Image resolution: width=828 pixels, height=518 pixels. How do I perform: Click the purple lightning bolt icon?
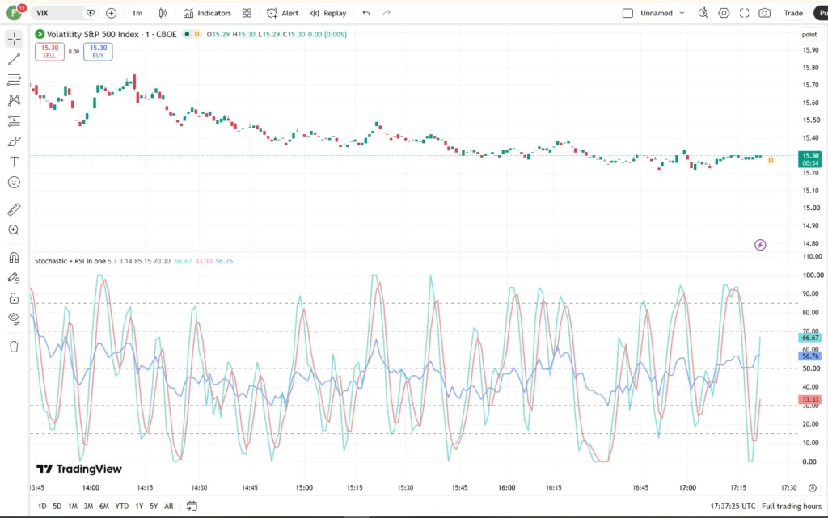(x=760, y=245)
